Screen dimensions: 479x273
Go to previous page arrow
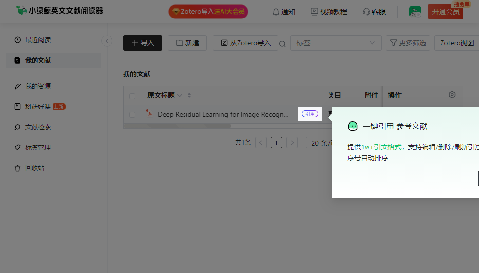pyautogui.click(x=261, y=143)
